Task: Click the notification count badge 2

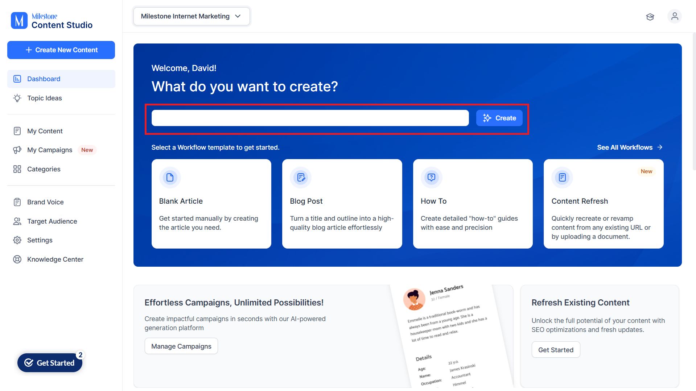Action: pos(81,355)
